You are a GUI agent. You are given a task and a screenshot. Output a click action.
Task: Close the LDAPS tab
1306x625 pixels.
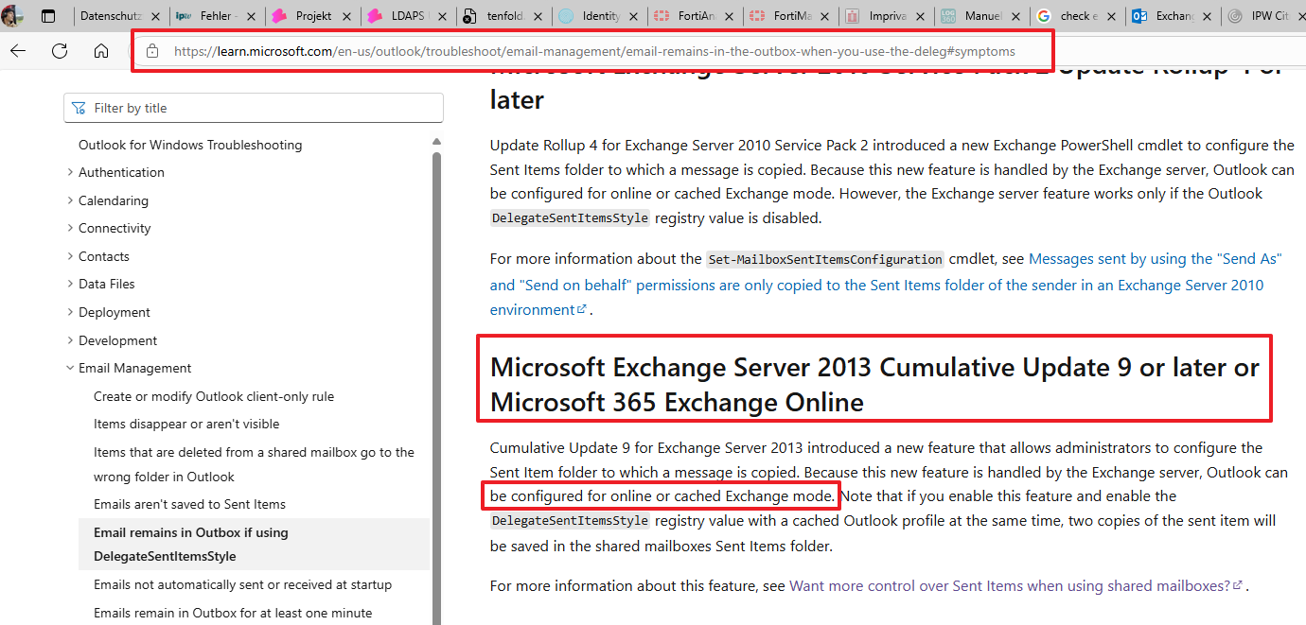point(443,16)
